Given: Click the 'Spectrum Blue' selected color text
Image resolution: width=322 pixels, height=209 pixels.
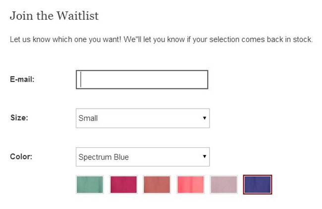Looking at the screenshot, I should click(104, 157).
